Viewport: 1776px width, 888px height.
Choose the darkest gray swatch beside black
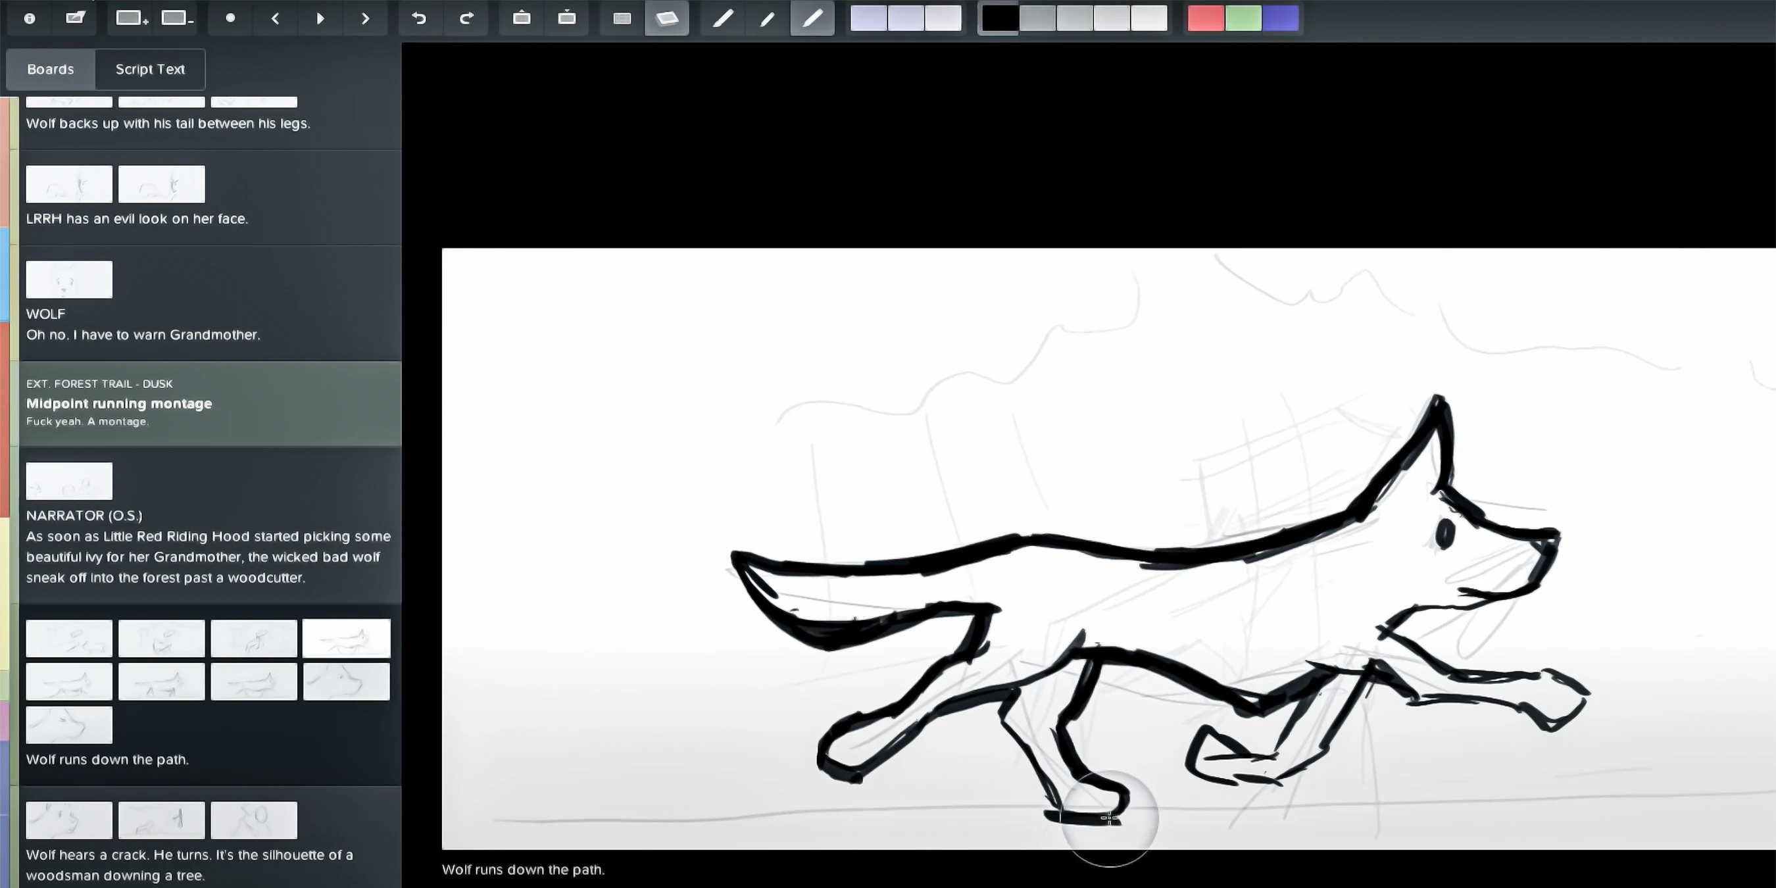pos(1037,18)
